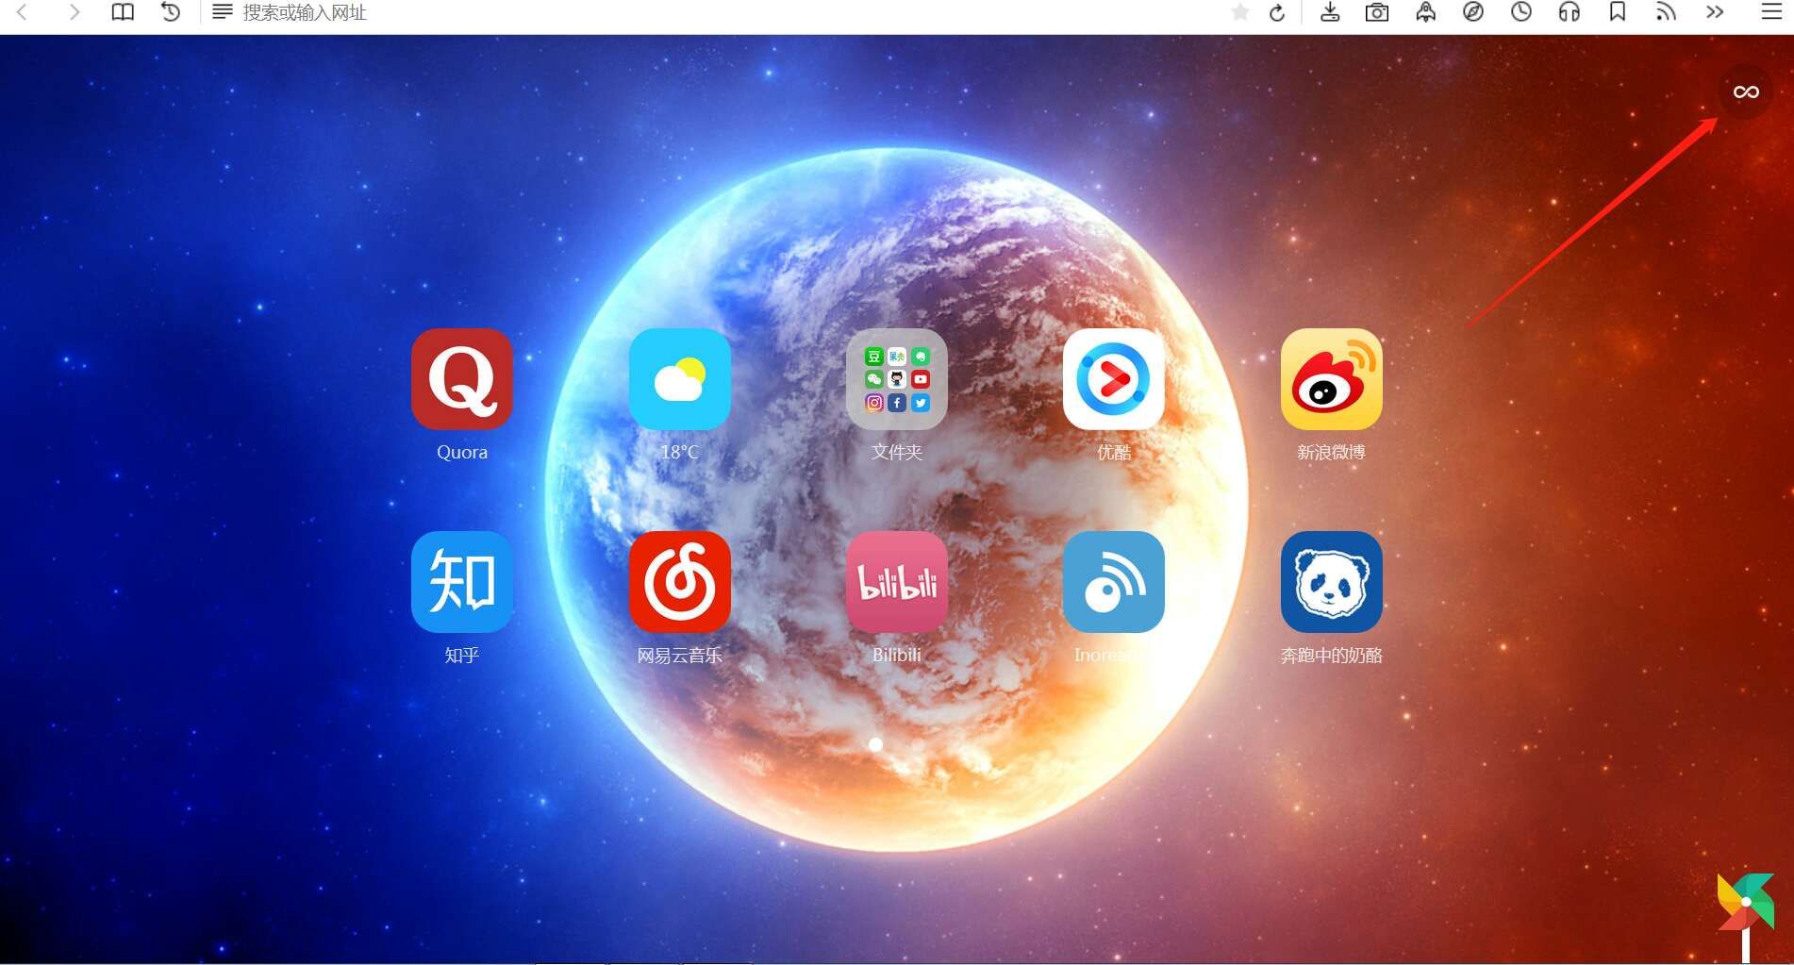The height and width of the screenshot is (965, 1794).
Task: Open the browser hamburger menu
Action: [1770, 12]
